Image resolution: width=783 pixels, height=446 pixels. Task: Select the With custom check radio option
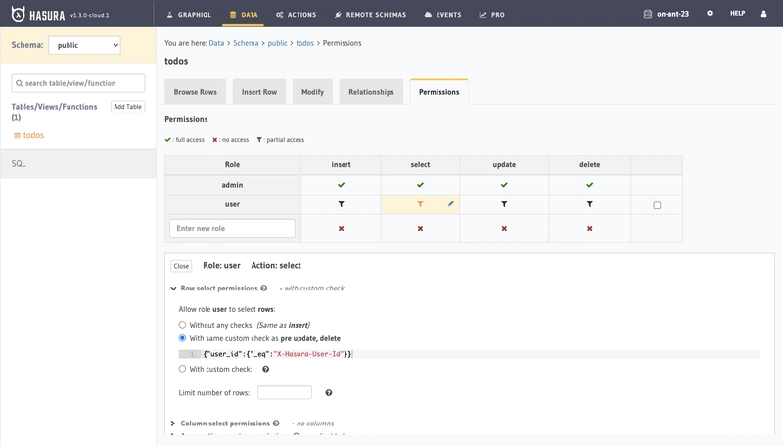point(182,369)
